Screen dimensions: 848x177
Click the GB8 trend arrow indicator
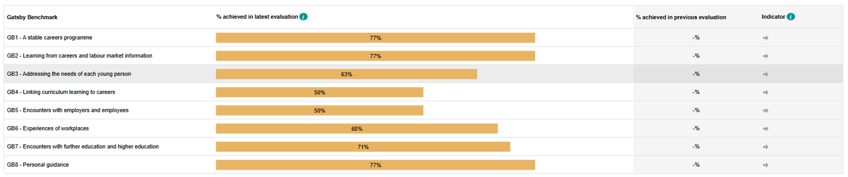765,165
